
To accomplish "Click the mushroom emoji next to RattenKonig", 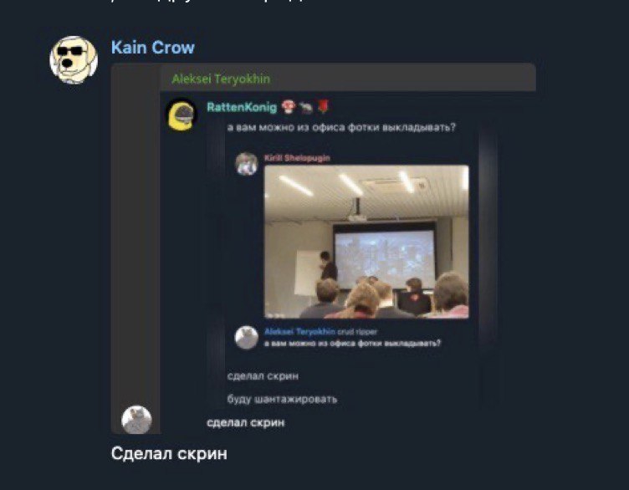I will pos(288,107).
